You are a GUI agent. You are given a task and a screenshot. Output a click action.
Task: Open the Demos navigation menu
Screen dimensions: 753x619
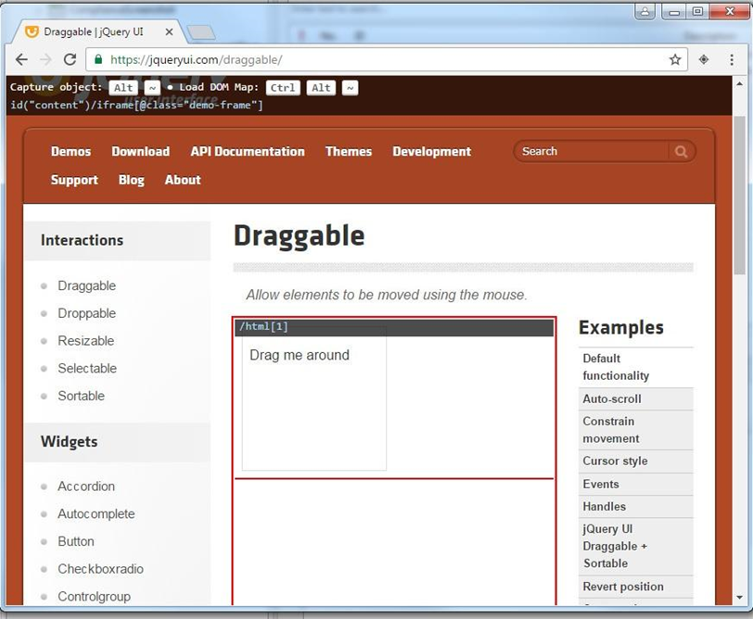click(70, 151)
